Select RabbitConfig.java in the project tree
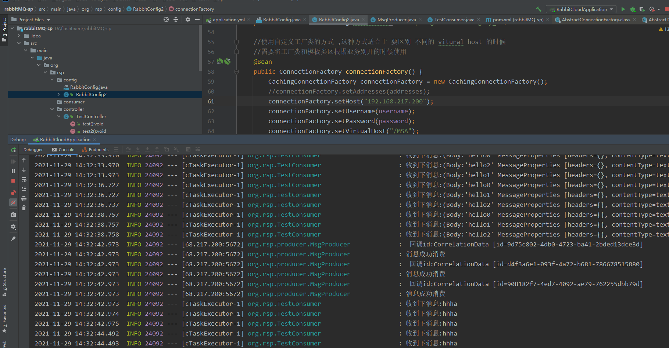Image resolution: width=669 pixels, height=348 pixels. click(89, 87)
